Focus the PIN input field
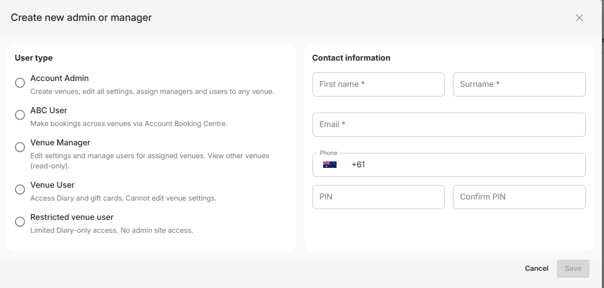Viewport: 604px width, 288px height. [x=378, y=197]
